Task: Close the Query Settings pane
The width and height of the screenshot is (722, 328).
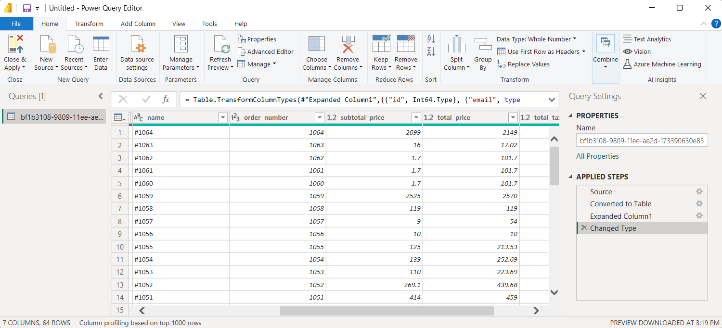Action: [x=703, y=96]
